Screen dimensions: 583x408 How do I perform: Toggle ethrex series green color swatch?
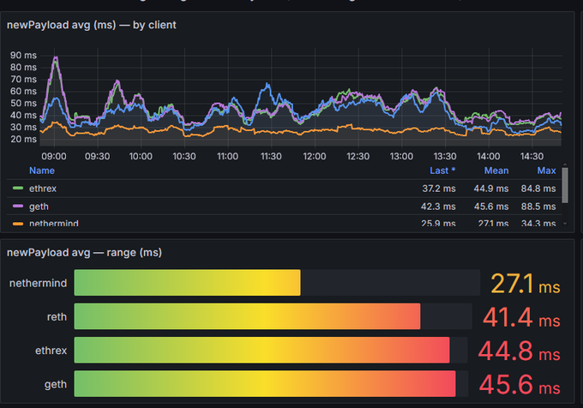[18, 188]
